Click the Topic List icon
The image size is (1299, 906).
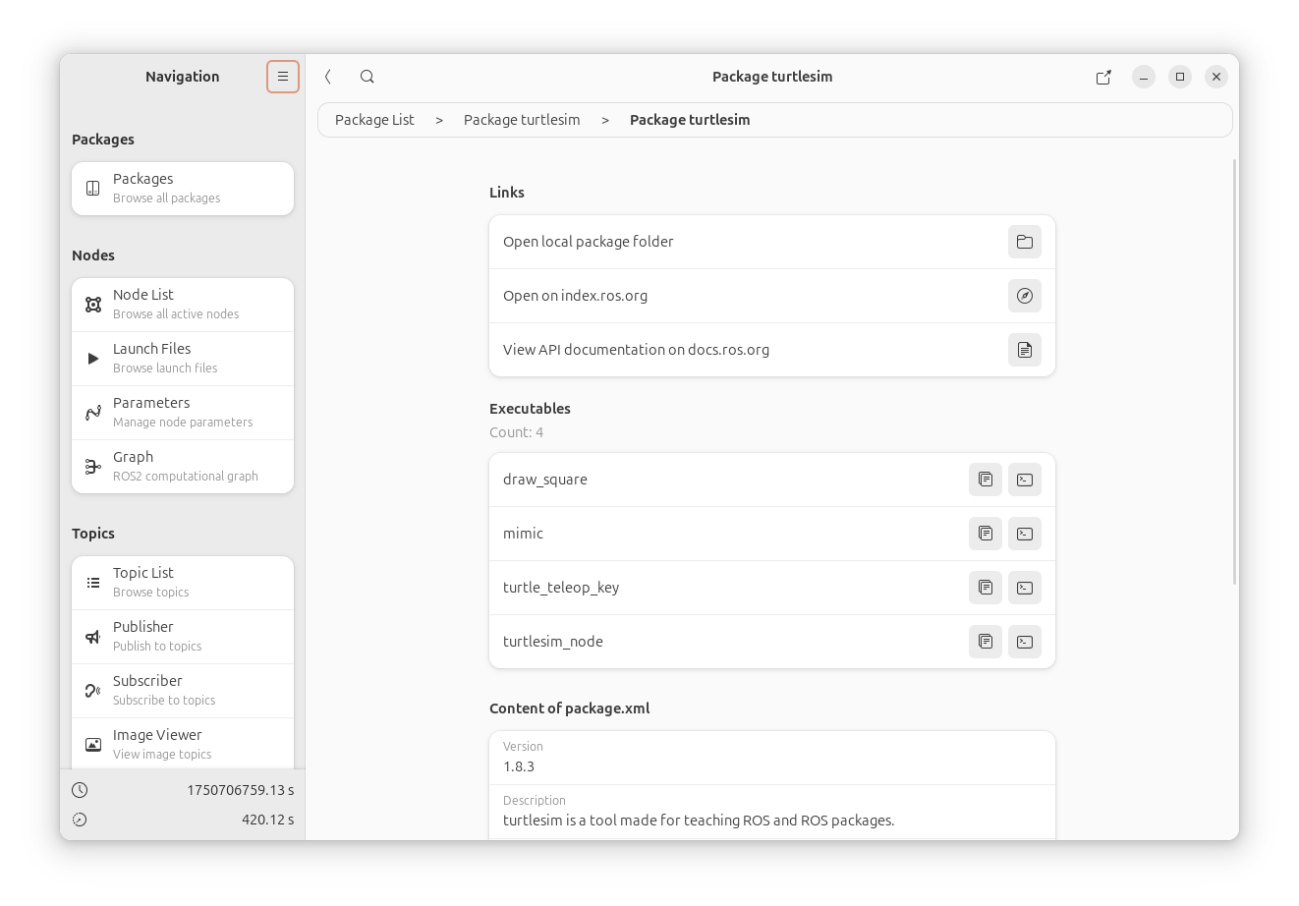(93, 583)
